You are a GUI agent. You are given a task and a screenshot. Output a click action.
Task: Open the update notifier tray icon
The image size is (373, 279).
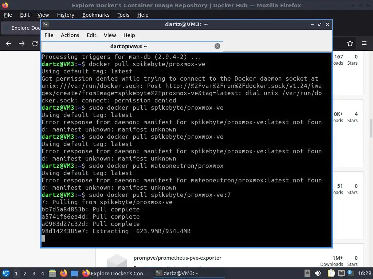(350, 273)
